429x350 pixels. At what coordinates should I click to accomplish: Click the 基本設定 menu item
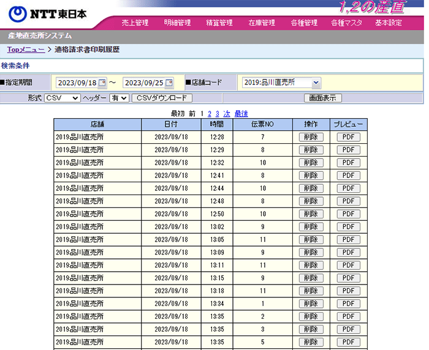click(x=388, y=23)
